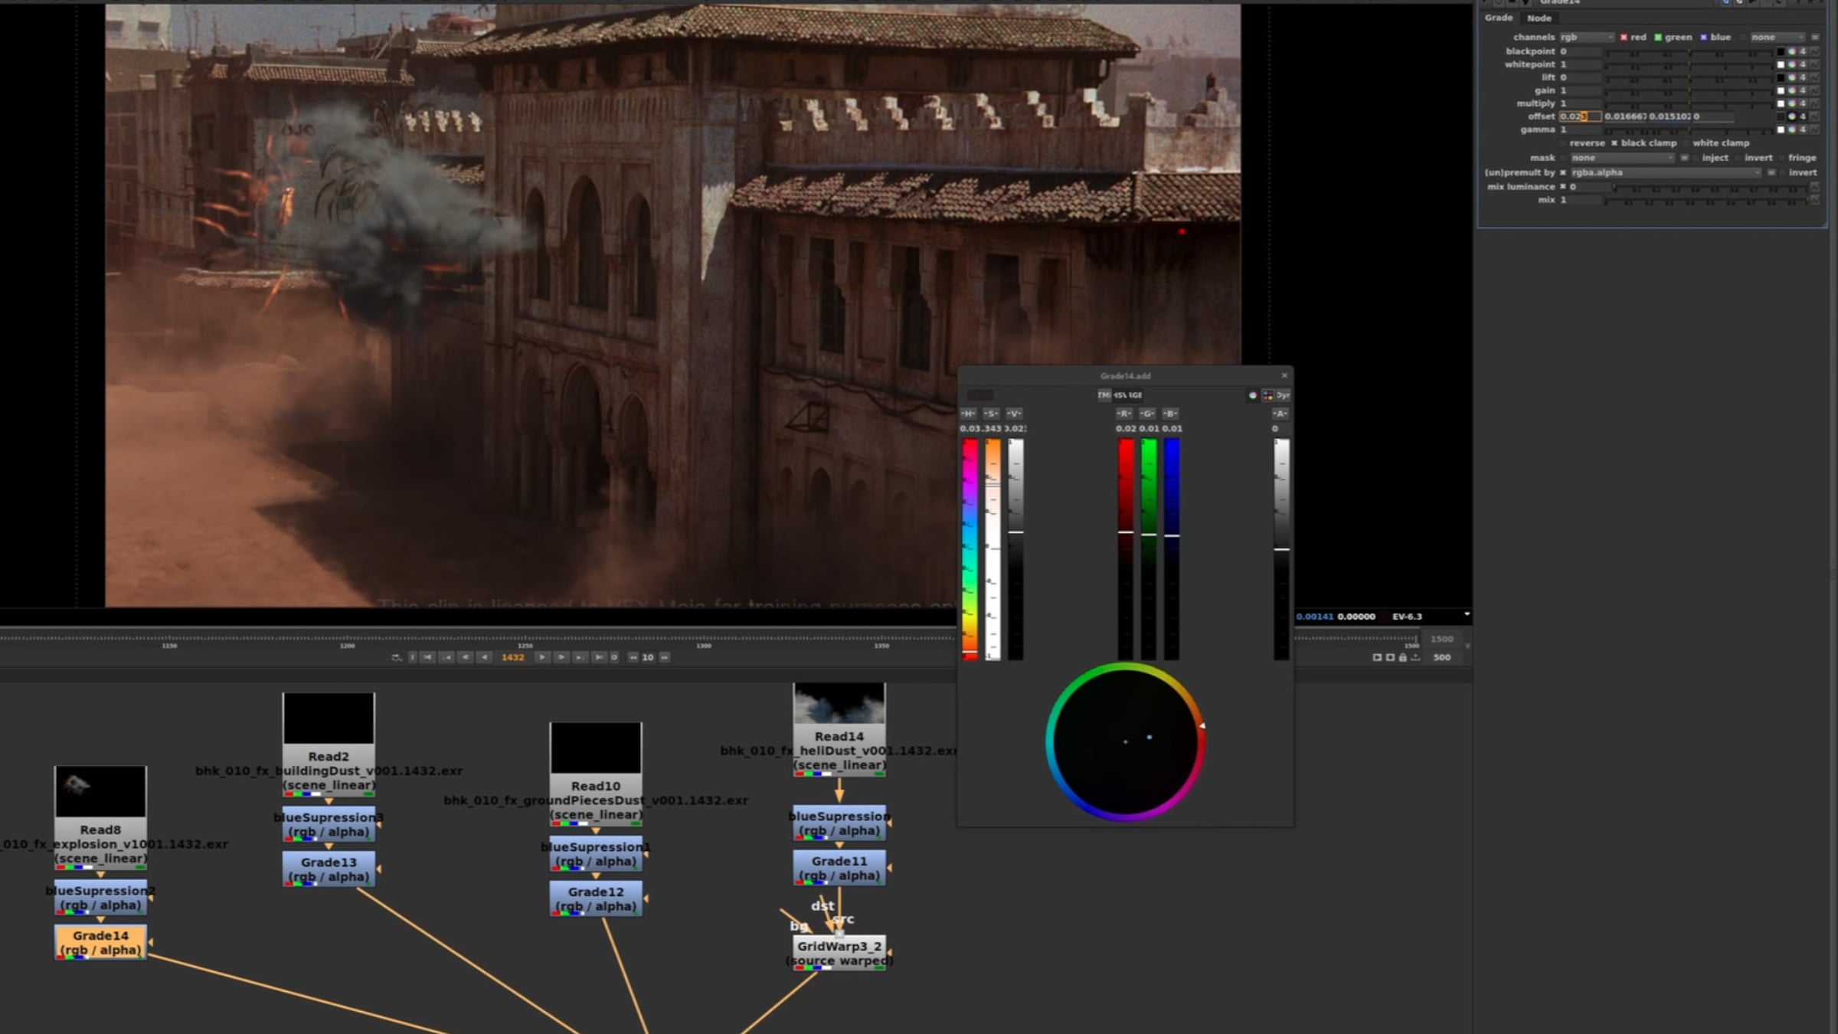Viewport: 1838px width, 1034px height.
Task: Select the Grade11 node
Action: pos(839,868)
